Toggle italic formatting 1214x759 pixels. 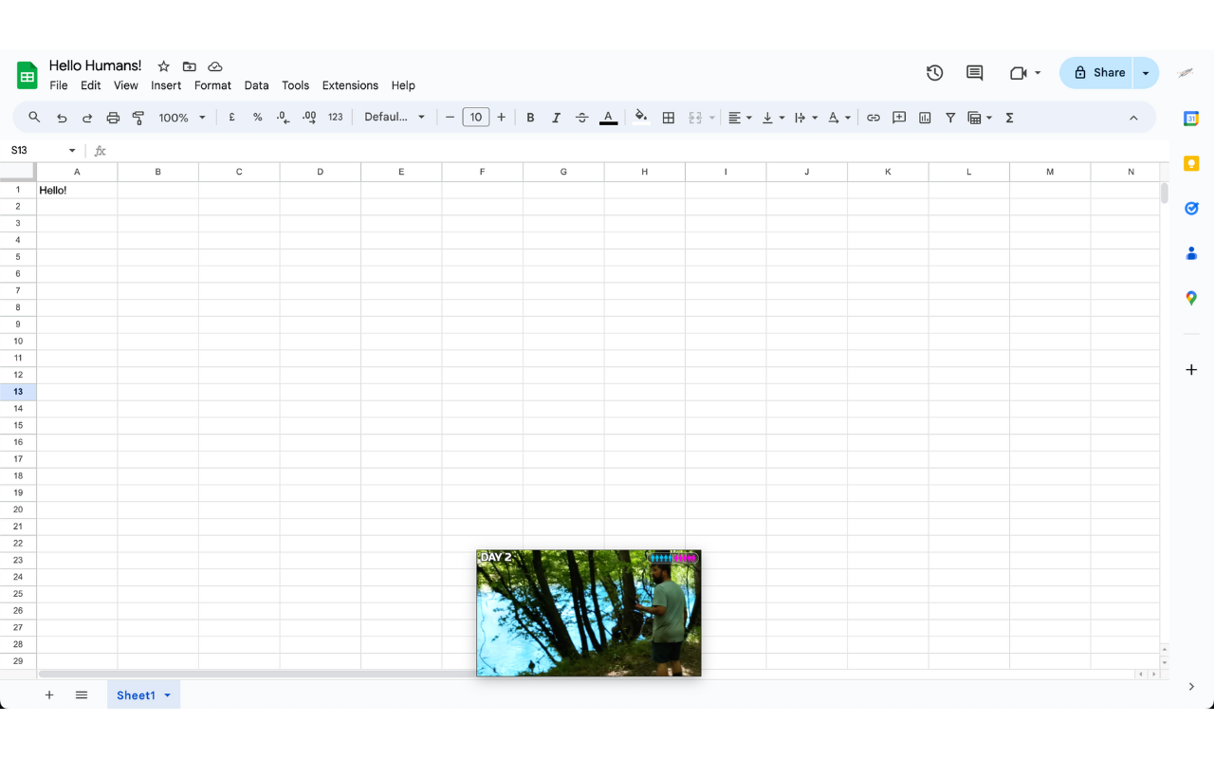(x=556, y=118)
